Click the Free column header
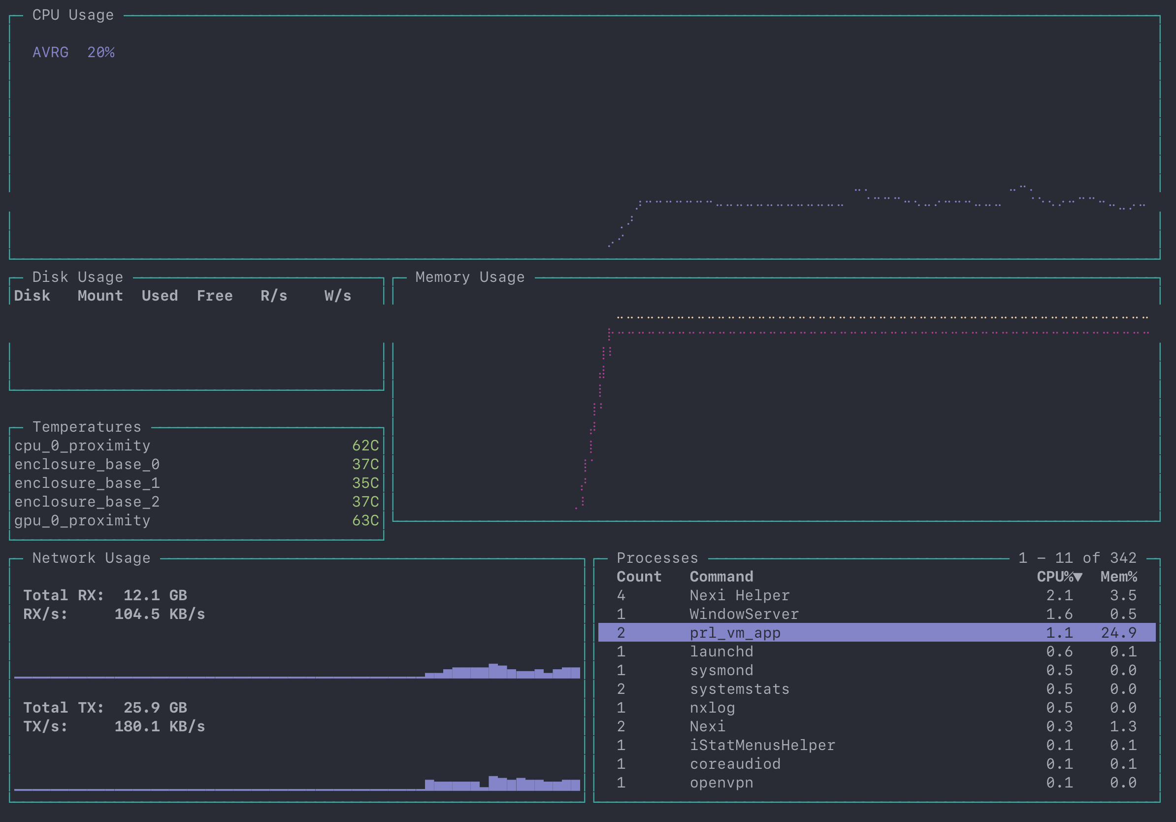Viewport: 1176px width, 822px height. click(215, 296)
